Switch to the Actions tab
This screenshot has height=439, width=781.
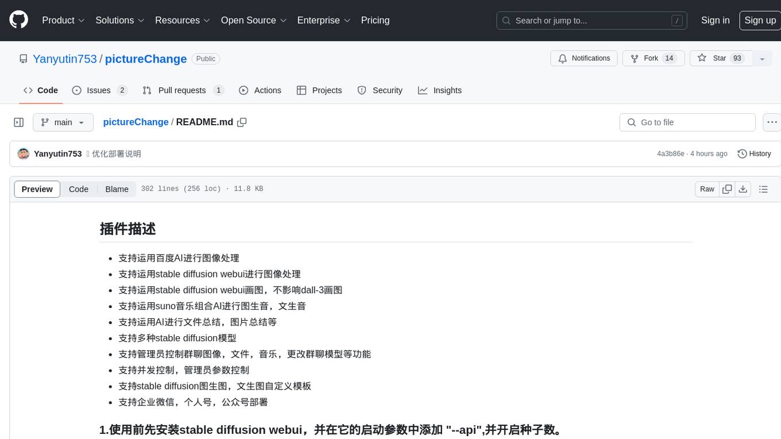260,90
